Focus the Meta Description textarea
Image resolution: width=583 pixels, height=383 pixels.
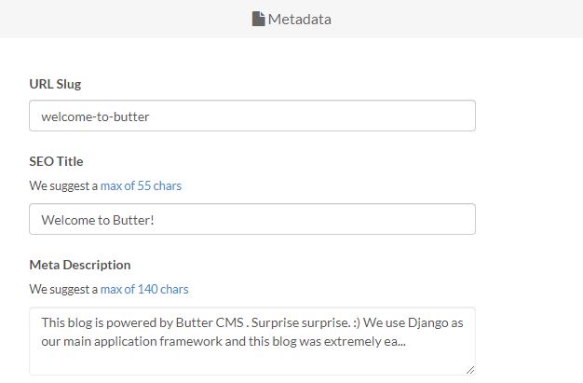(x=252, y=341)
